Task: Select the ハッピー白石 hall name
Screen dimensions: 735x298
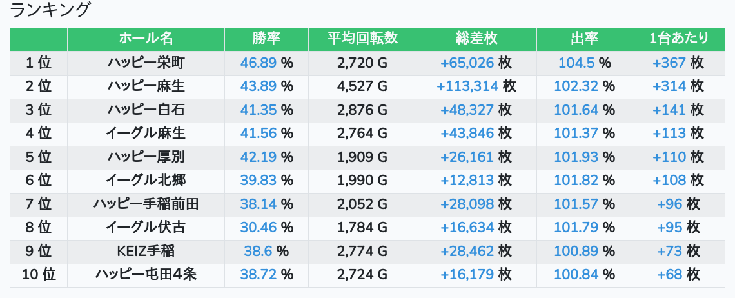Action: pos(146,110)
